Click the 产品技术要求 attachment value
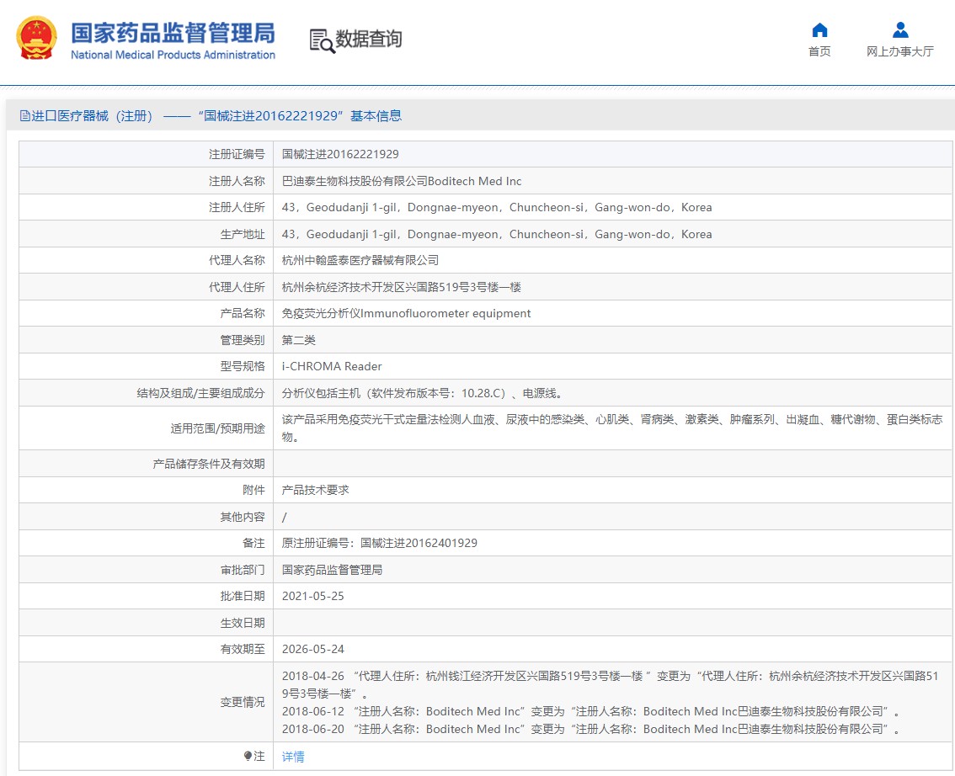 point(316,490)
